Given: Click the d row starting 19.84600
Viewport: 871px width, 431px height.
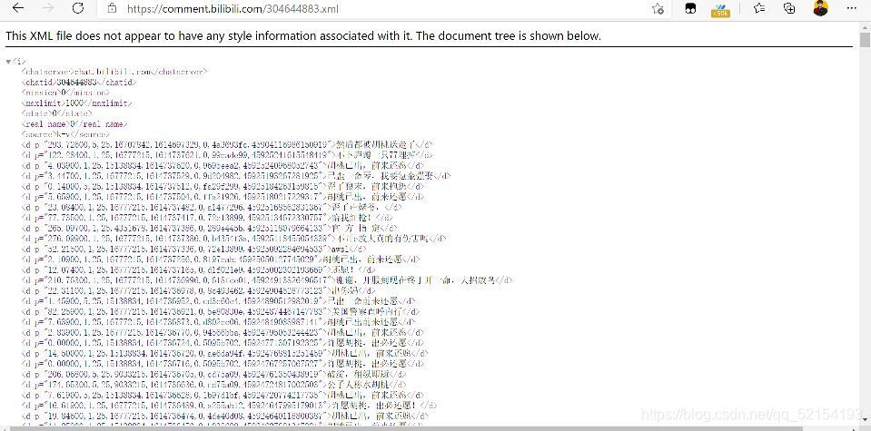Looking at the screenshot, I should [x=224, y=416].
